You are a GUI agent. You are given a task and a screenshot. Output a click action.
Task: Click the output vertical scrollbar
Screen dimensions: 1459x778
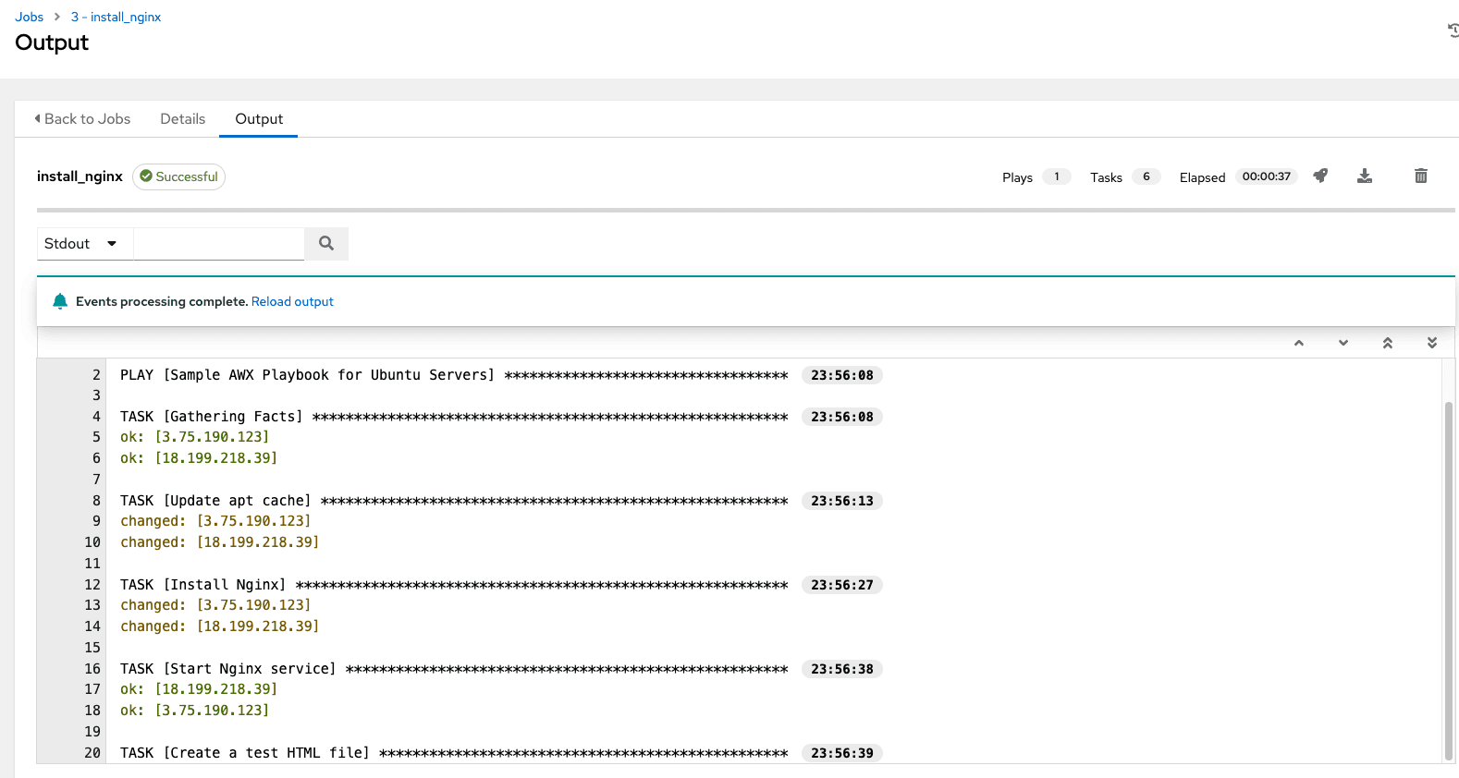pos(1449,580)
